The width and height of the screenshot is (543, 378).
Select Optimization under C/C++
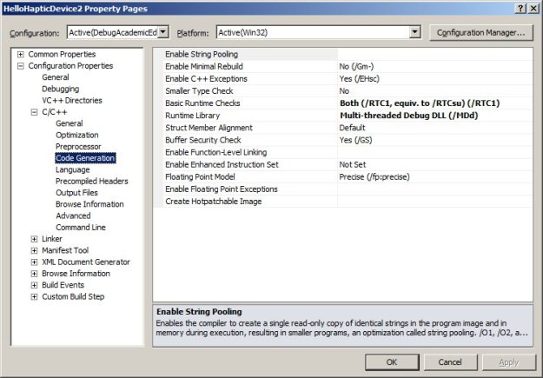[77, 135]
